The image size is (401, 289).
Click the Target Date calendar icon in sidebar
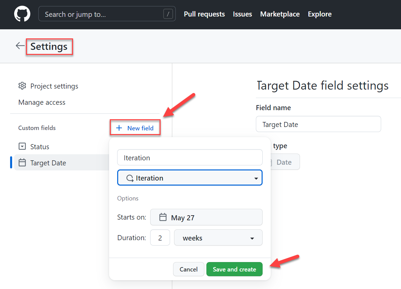point(22,162)
